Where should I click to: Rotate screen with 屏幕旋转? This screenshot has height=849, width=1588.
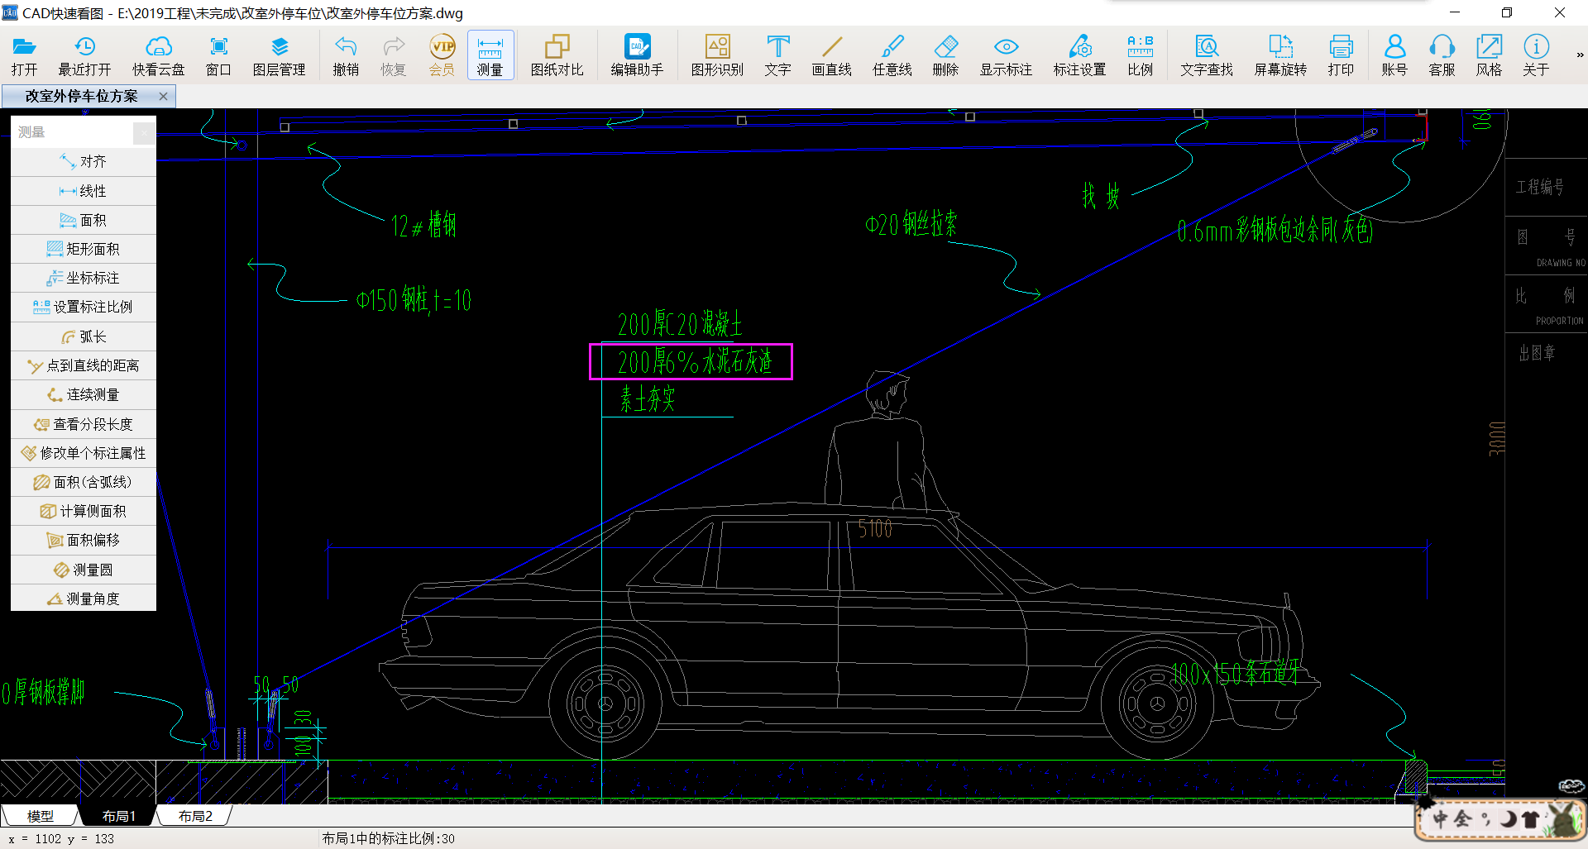(1280, 56)
